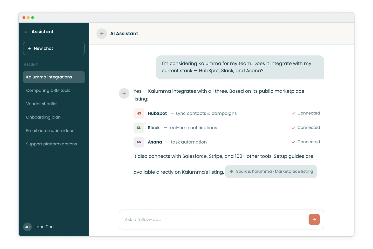Click the HubSpot integration name

pyautogui.click(x=157, y=113)
